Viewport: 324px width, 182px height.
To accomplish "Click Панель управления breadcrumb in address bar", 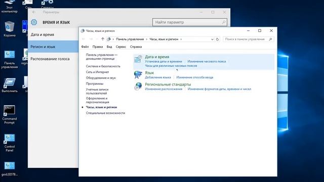I will 130,39.
